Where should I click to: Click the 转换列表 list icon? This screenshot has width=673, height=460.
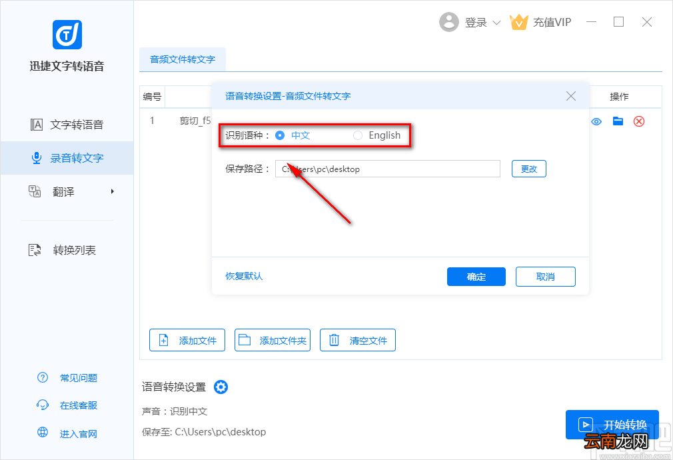tap(35, 250)
